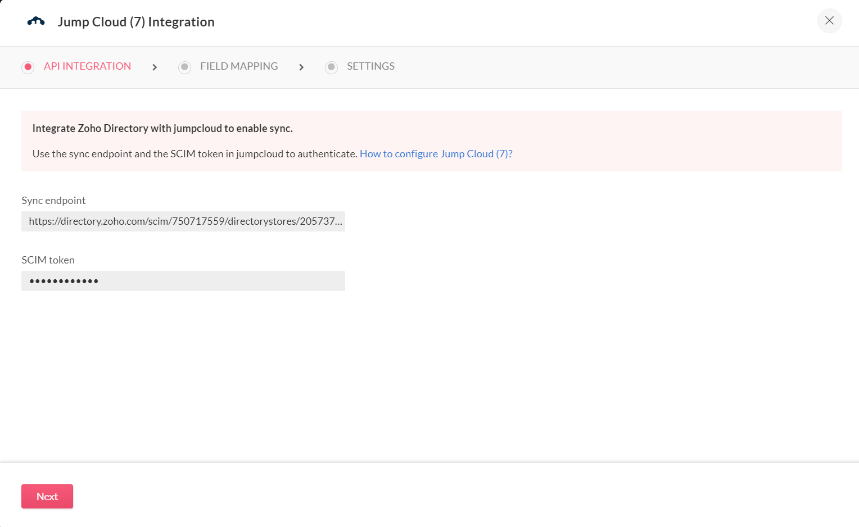Click the bold Integrate Zoho Directory heading
Viewport: 859px width, 527px height.
coord(162,128)
